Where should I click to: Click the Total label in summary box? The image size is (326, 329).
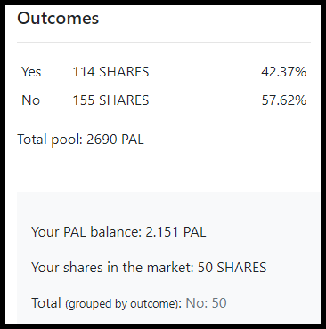[x=46, y=303]
